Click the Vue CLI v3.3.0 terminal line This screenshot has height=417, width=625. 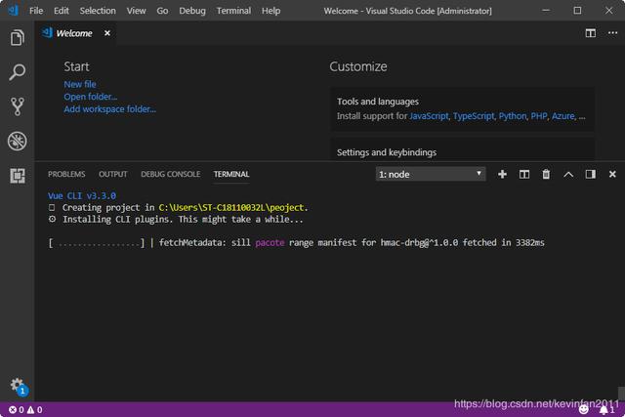(82, 195)
